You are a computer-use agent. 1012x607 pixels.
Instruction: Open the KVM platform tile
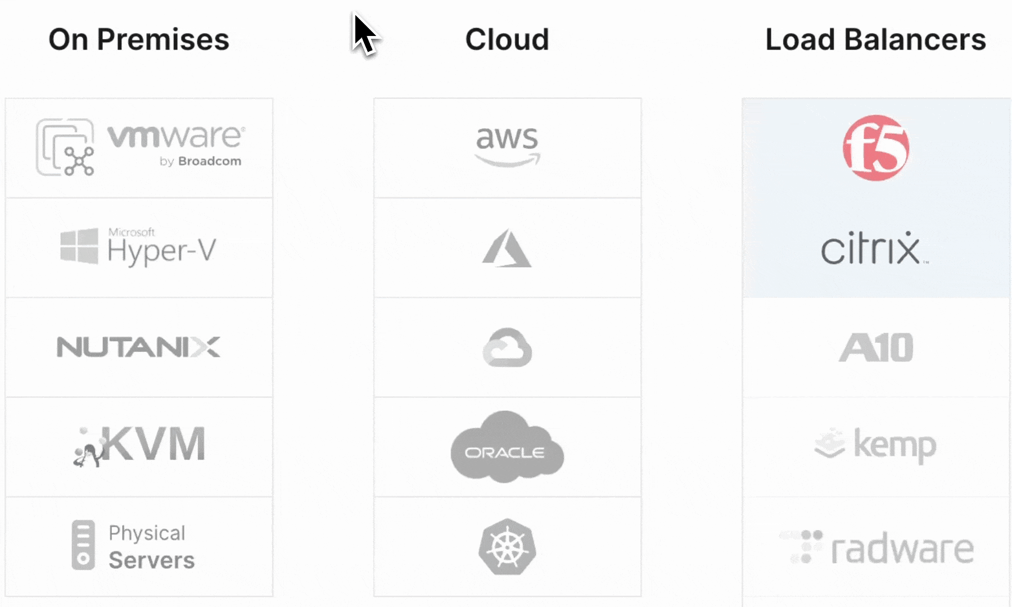click(x=139, y=446)
